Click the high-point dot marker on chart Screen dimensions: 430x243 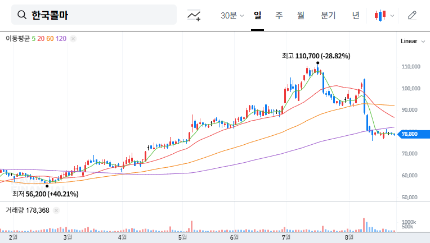(317, 63)
